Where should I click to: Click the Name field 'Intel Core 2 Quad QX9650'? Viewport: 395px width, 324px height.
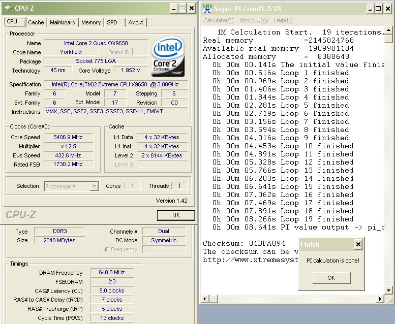96,43
